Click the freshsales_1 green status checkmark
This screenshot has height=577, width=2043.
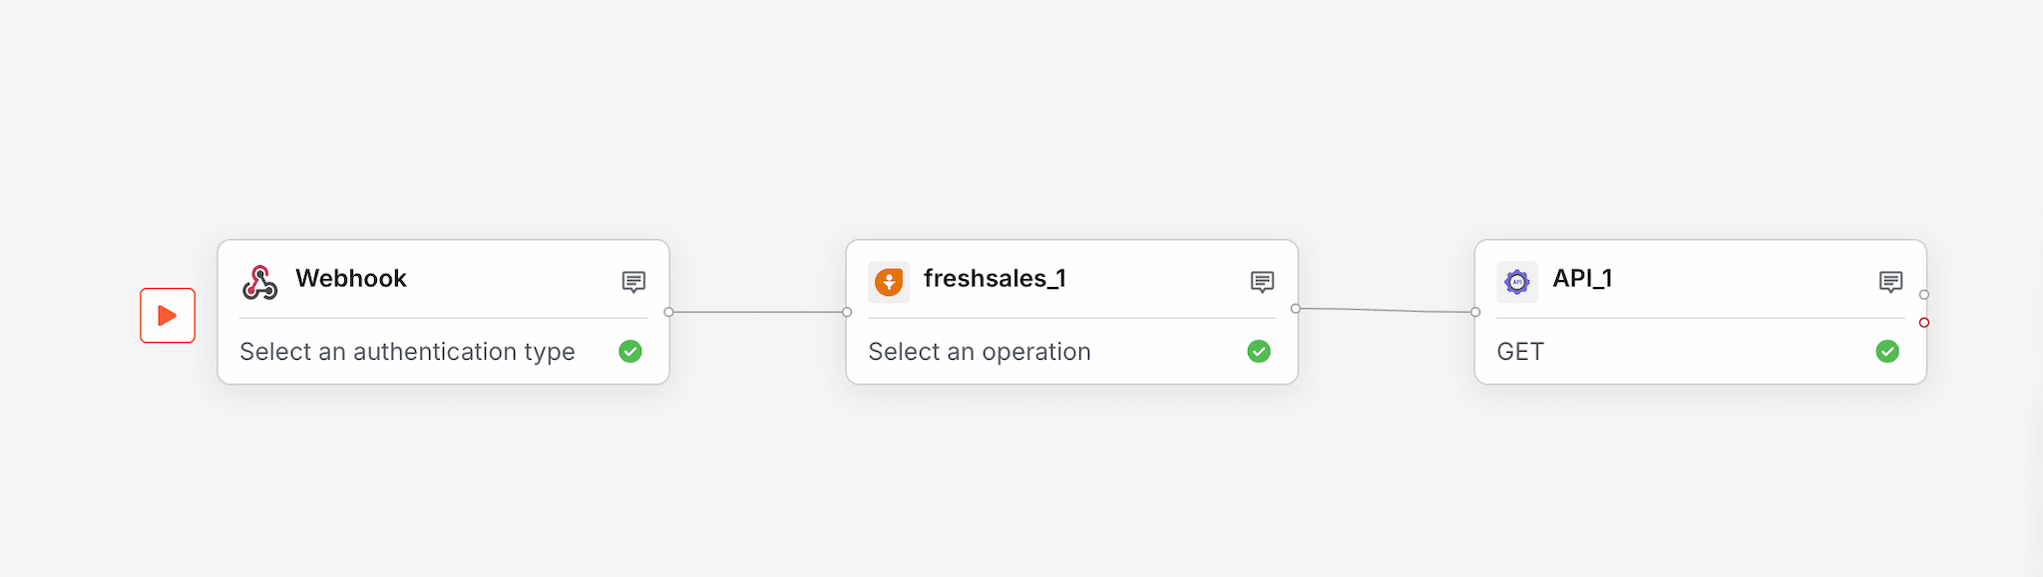1259,351
